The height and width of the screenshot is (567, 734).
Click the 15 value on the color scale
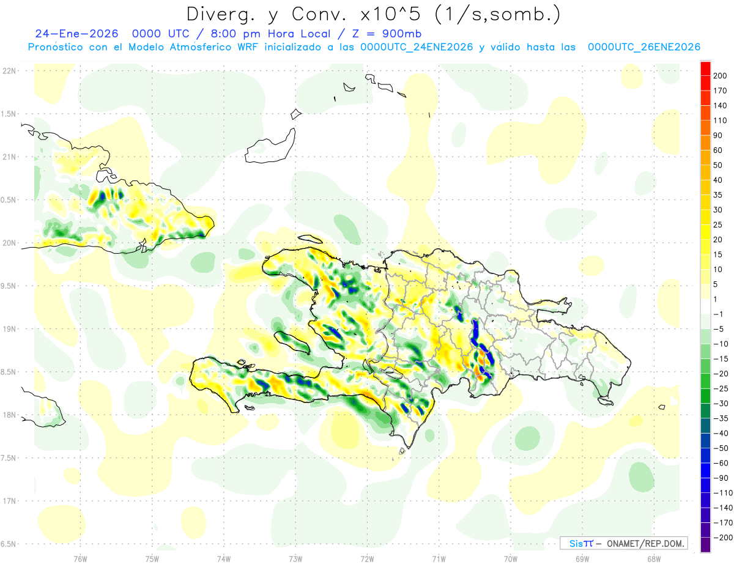pos(718,254)
